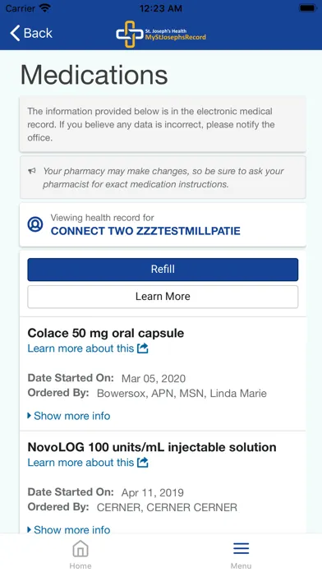Screen dimensions: 322x572
Task: Tap the Wi-Fi status icon
Action: (45, 8)
